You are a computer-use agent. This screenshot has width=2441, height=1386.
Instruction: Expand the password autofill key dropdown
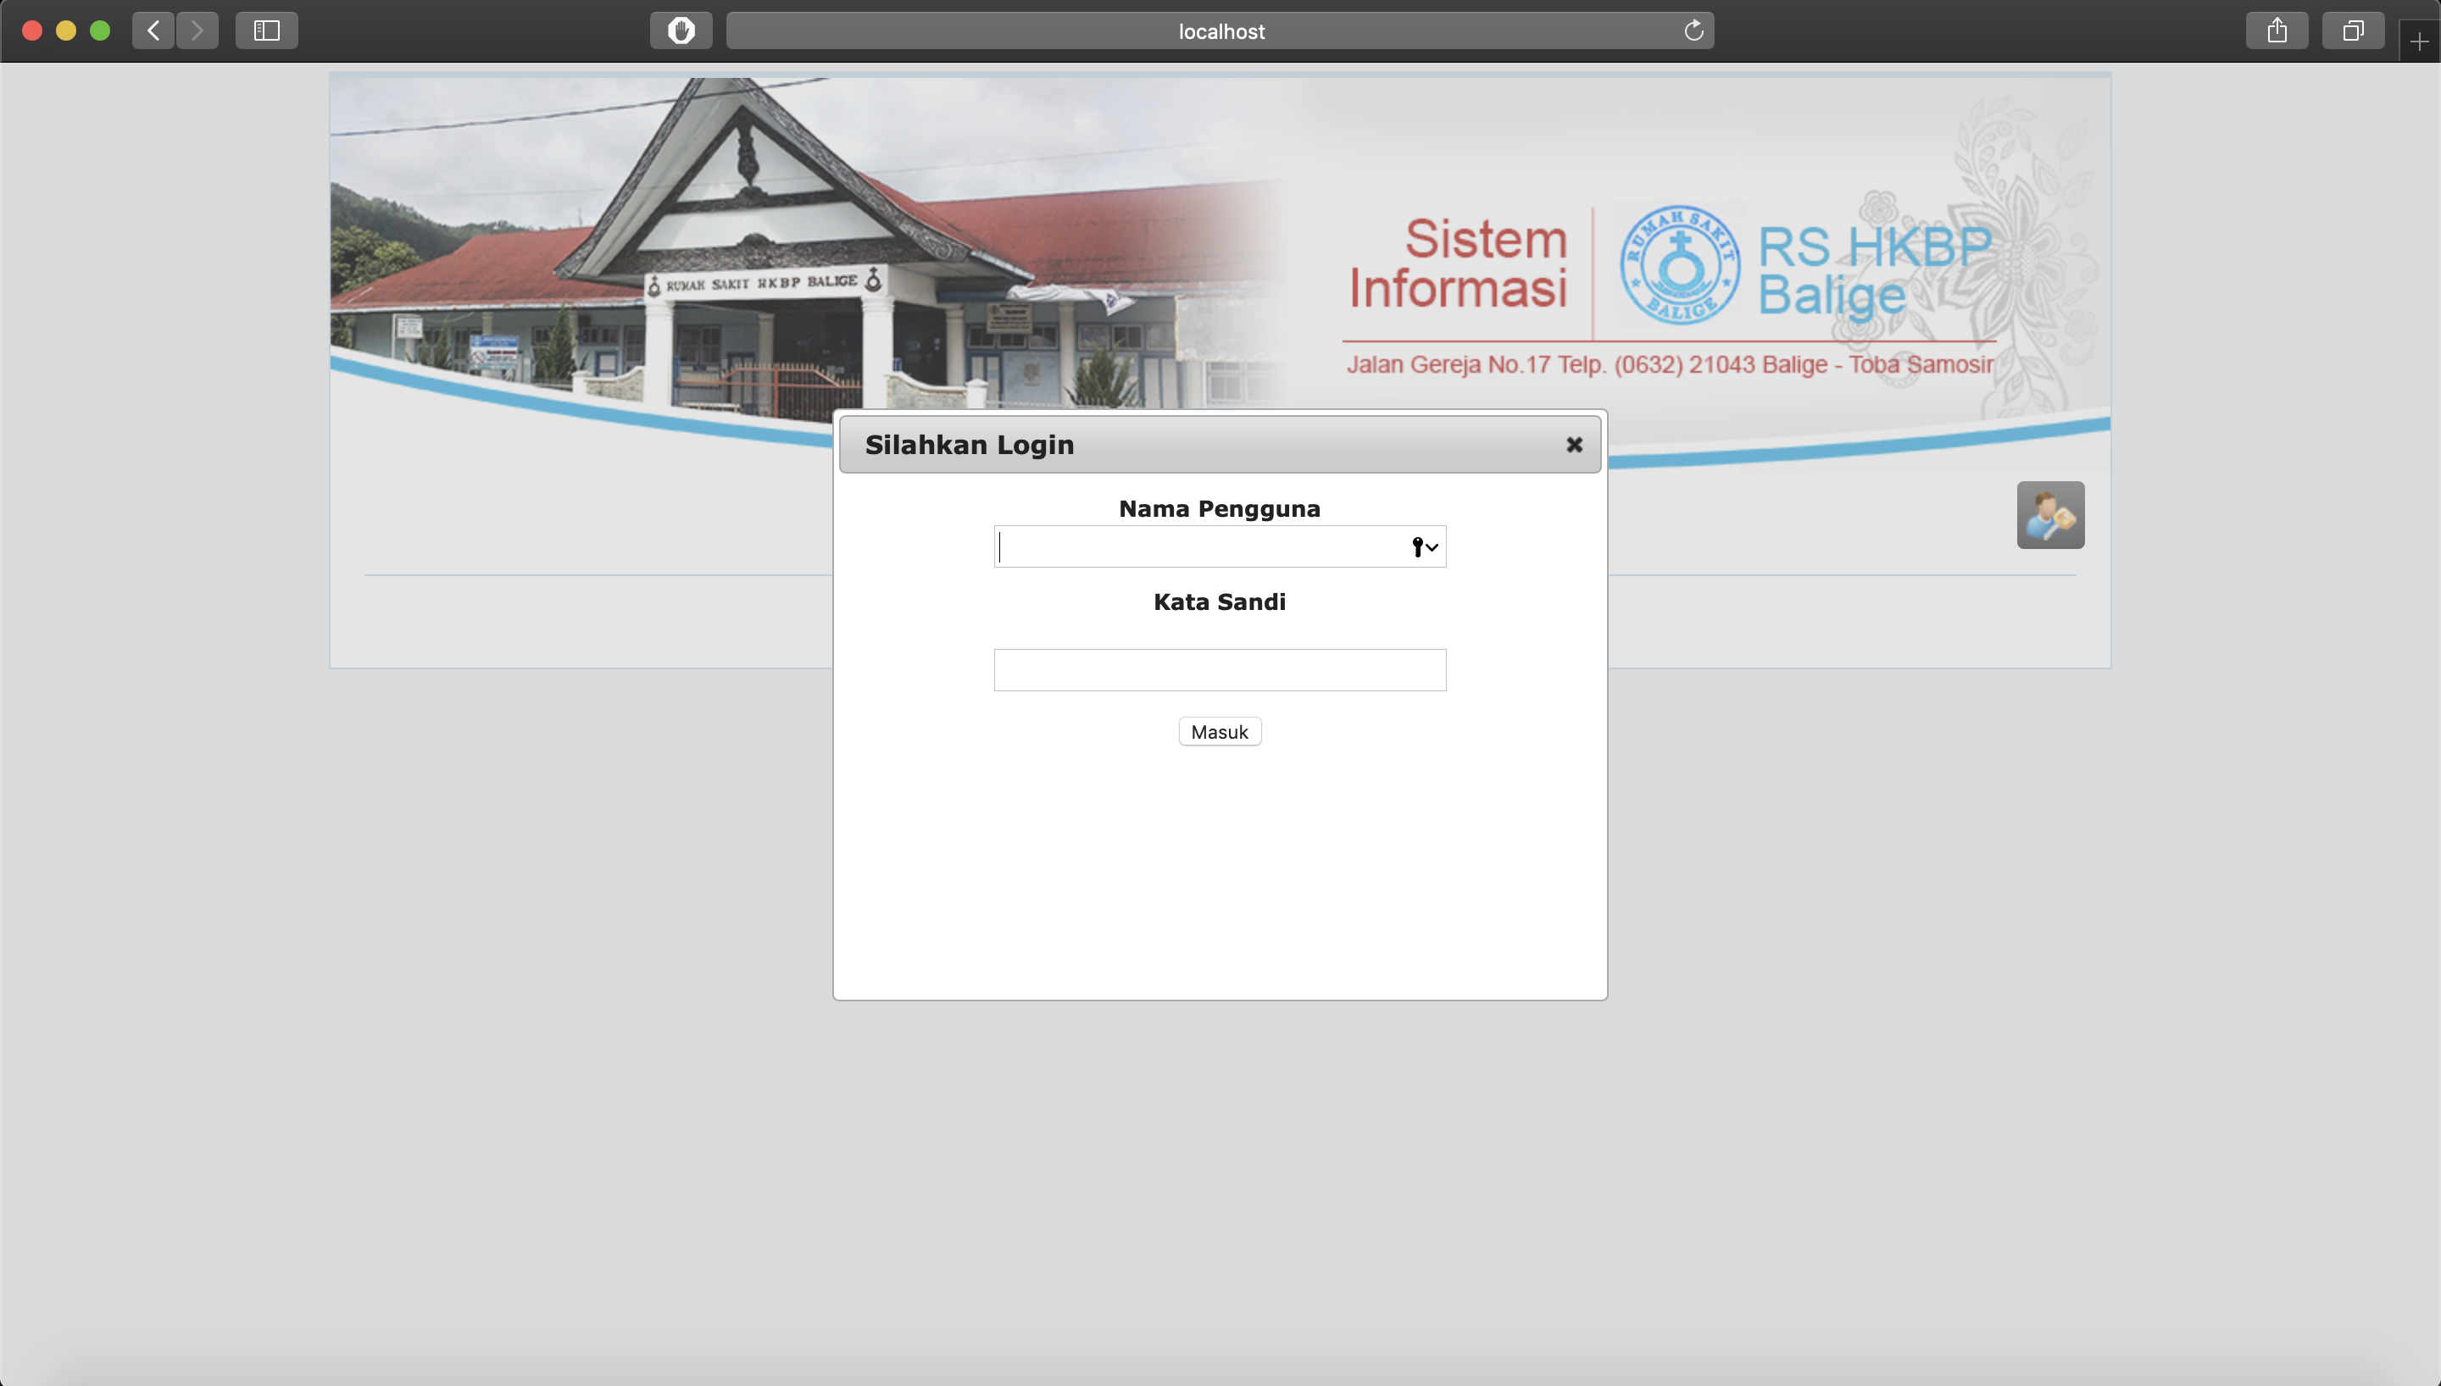point(1424,547)
